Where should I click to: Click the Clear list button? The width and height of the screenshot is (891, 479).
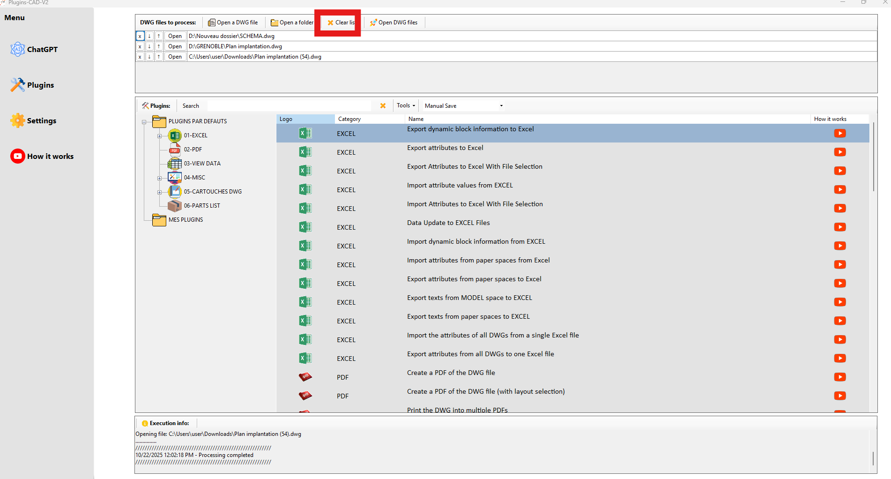[x=341, y=22]
